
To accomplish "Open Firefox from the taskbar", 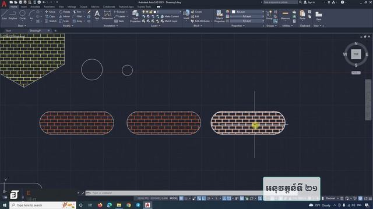I will click(100, 205).
